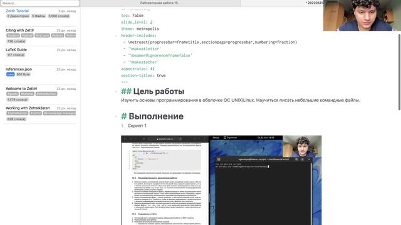Screen dimensions: 401x225
Task: Click the 'toc: false' line
Action: 132,16
